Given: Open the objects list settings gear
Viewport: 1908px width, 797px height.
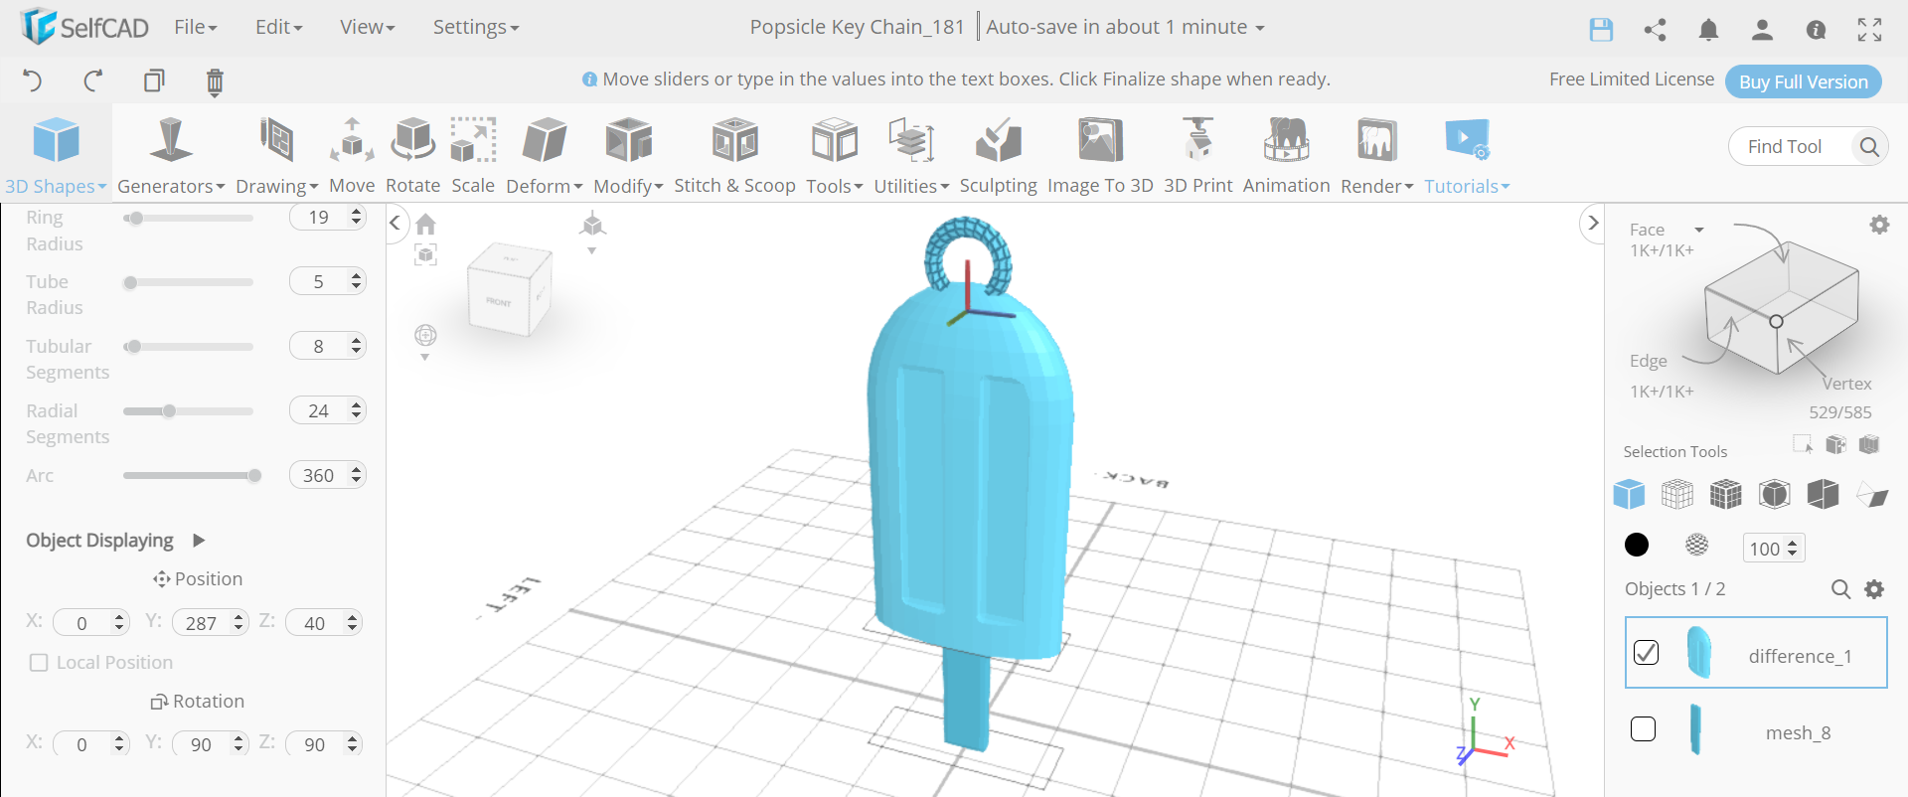Looking at the screenshot, I should [x=1874, y=589].
